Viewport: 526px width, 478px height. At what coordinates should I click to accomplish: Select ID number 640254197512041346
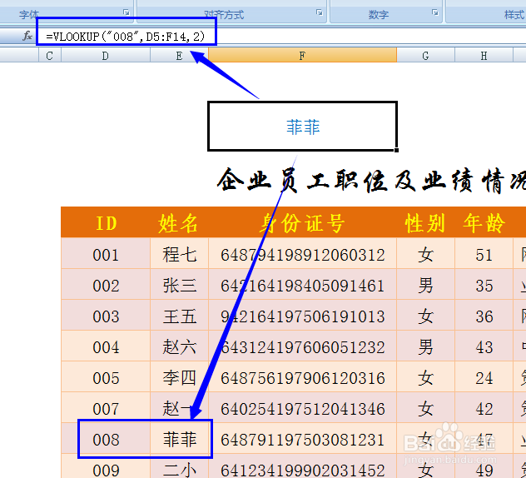point(302,408)
